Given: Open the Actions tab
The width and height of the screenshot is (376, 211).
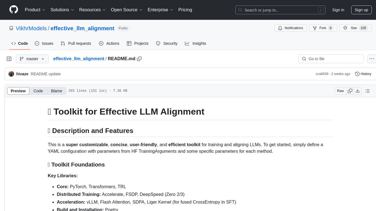Looking at the screenshot, I should (x=109, y=43).
